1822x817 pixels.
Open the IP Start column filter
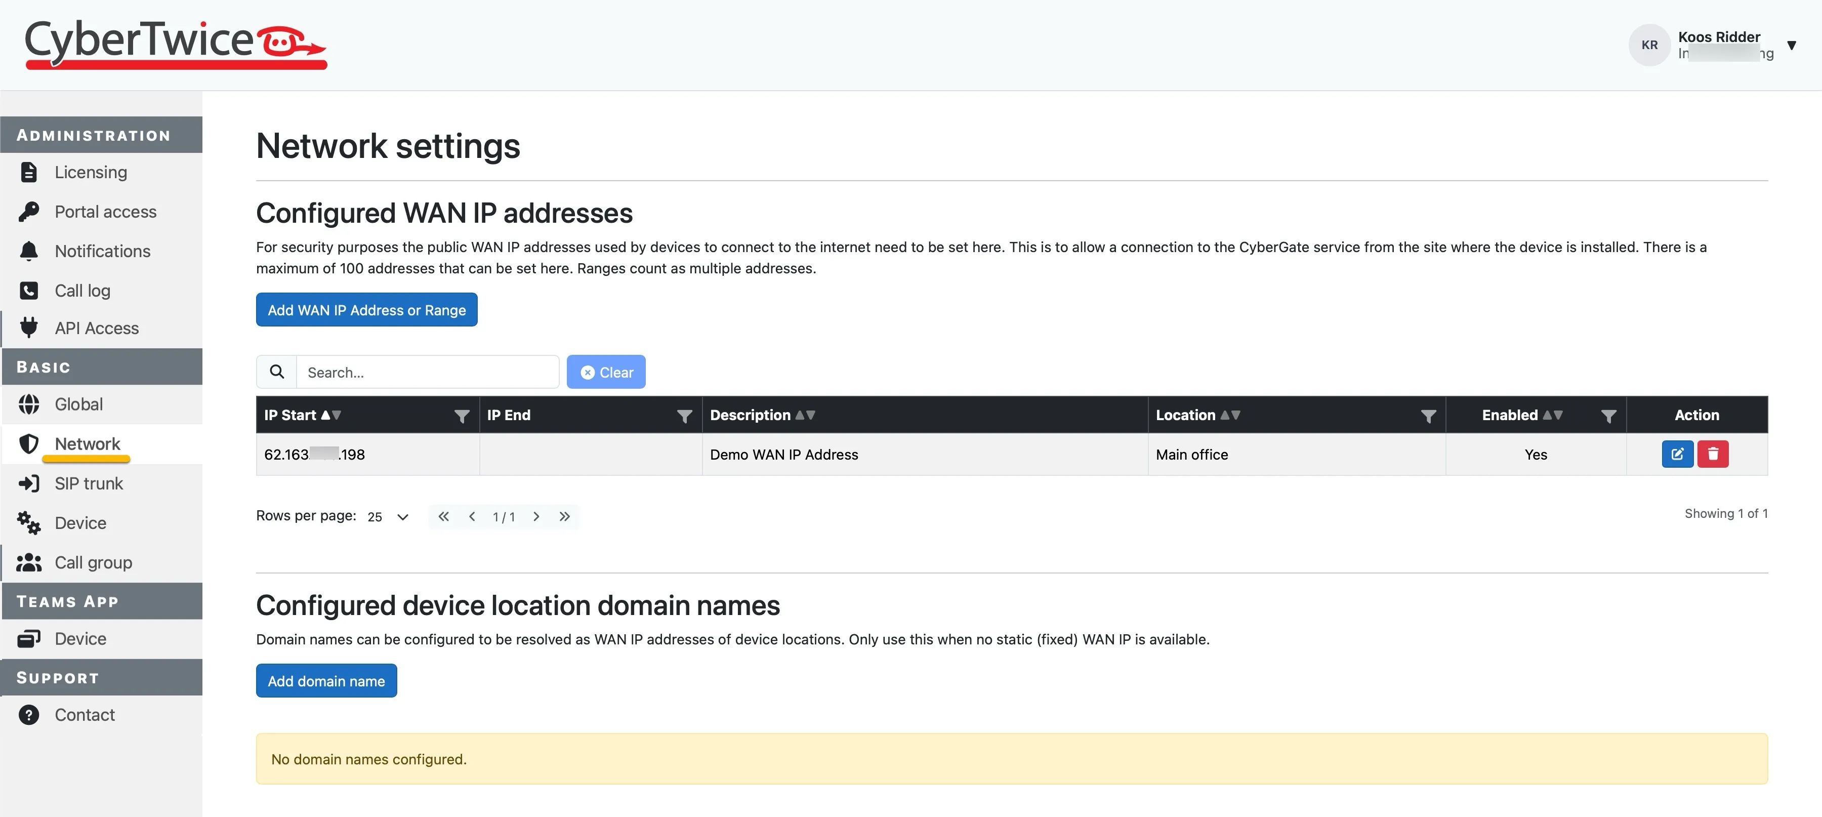click(461, 416)
